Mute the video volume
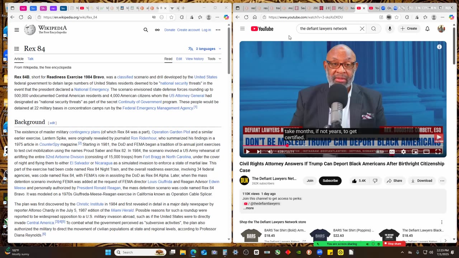This screenshot has height=258, width=459. click(x=270, y=152)
